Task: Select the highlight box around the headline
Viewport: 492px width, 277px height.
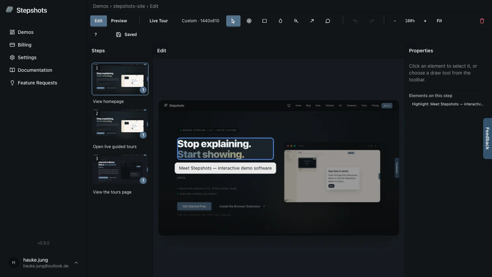Action: tap(225, 149)
